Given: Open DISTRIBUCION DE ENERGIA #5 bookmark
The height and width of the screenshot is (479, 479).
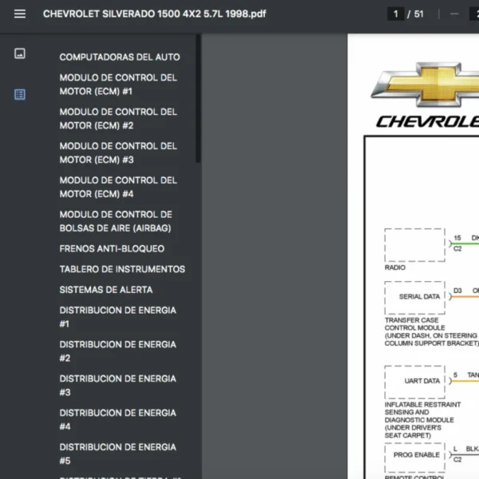Looking at the screenshot, I should (x=118, y=453).
